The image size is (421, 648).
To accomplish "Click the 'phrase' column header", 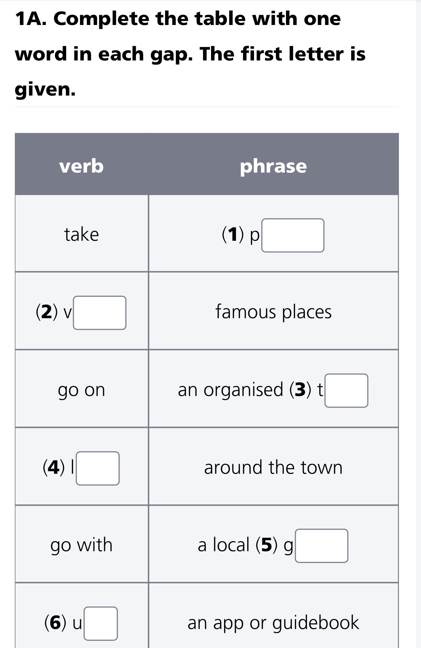I will [273, 167].
